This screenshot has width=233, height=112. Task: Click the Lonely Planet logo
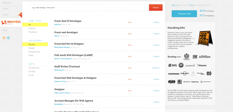(185, 73)
